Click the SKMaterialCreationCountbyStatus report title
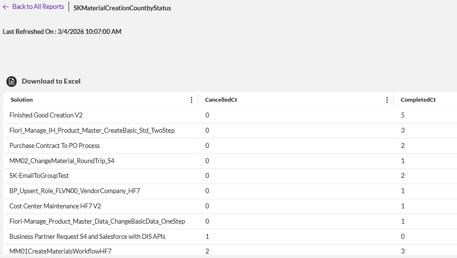 pos(122,8)
